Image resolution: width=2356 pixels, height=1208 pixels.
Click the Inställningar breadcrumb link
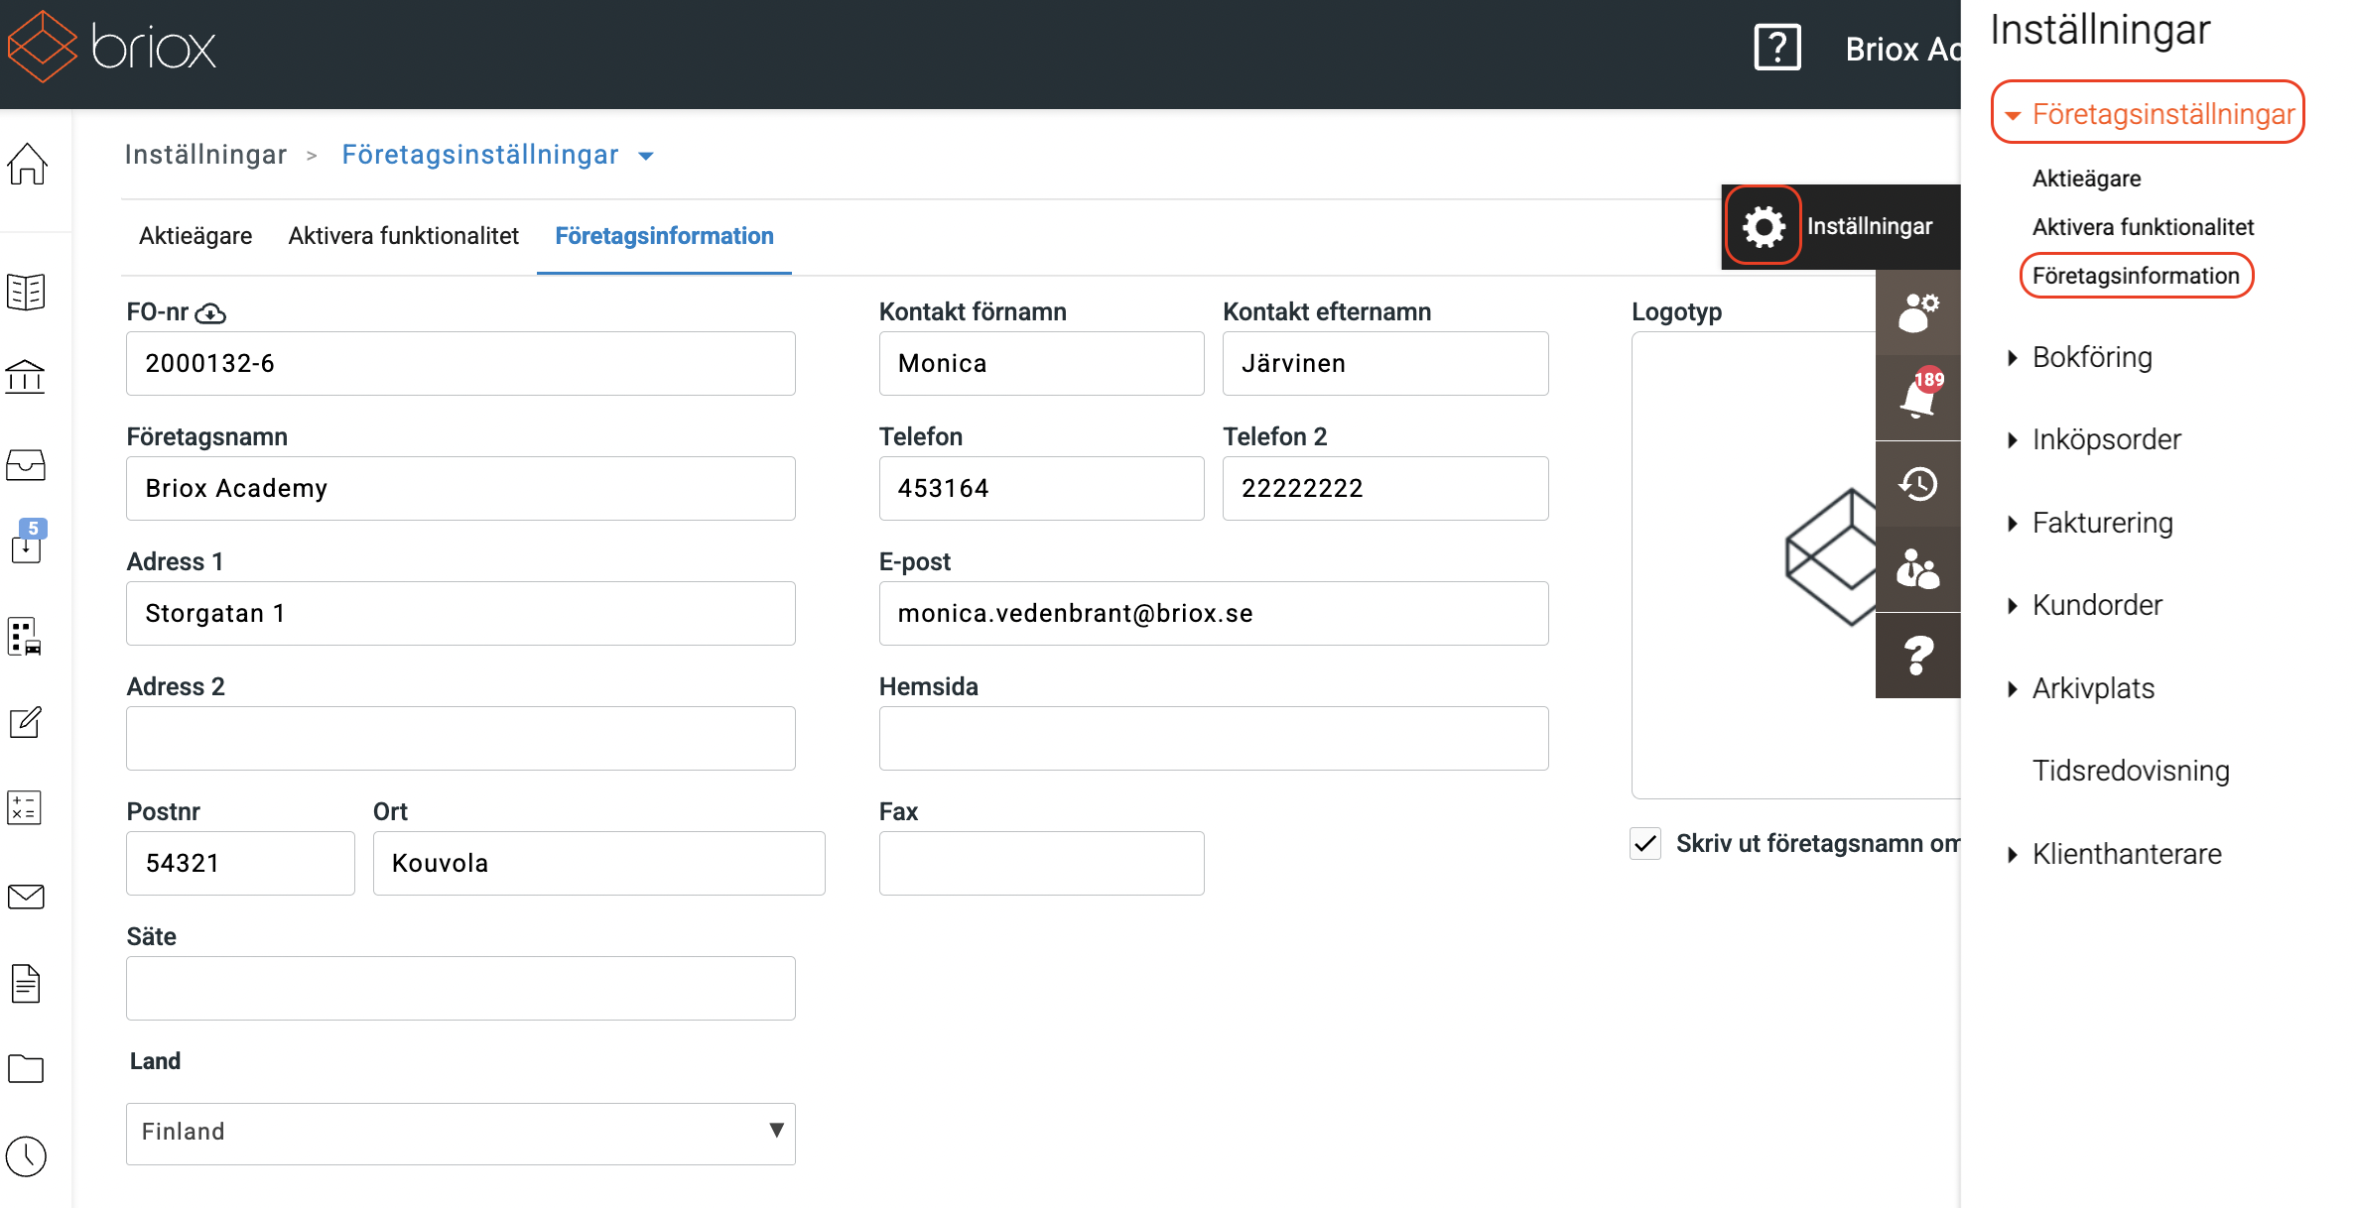pyautogui.click(x=205, y=155)
